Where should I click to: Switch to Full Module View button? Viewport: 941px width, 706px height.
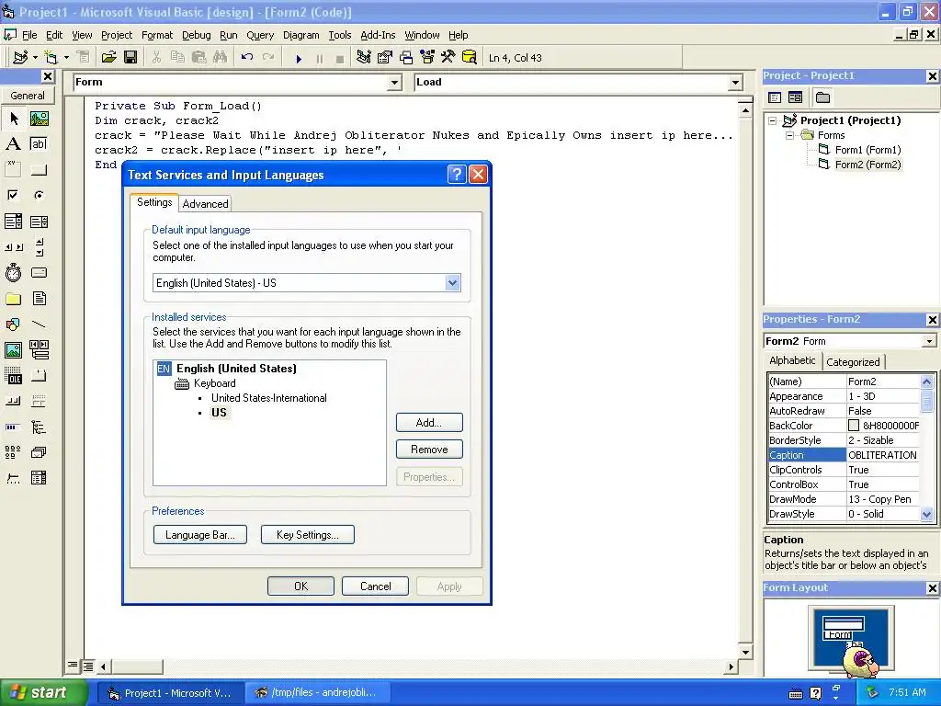[x=87, y=666]
